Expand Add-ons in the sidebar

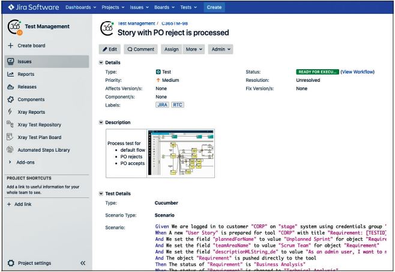click(x=25, y=162)
